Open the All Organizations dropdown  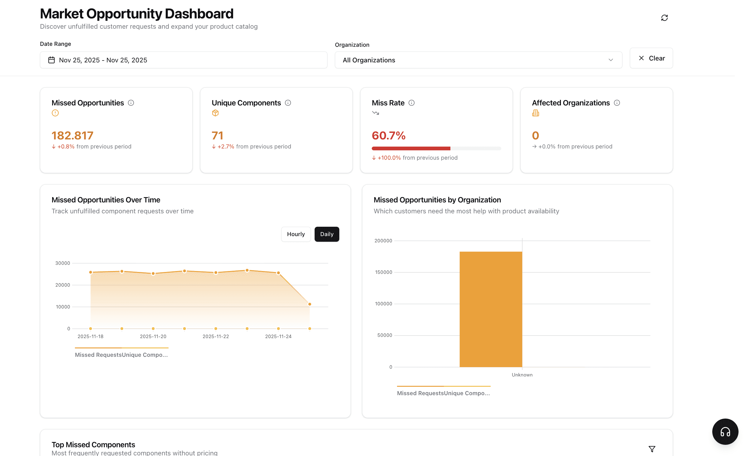(x=479, y=60)
